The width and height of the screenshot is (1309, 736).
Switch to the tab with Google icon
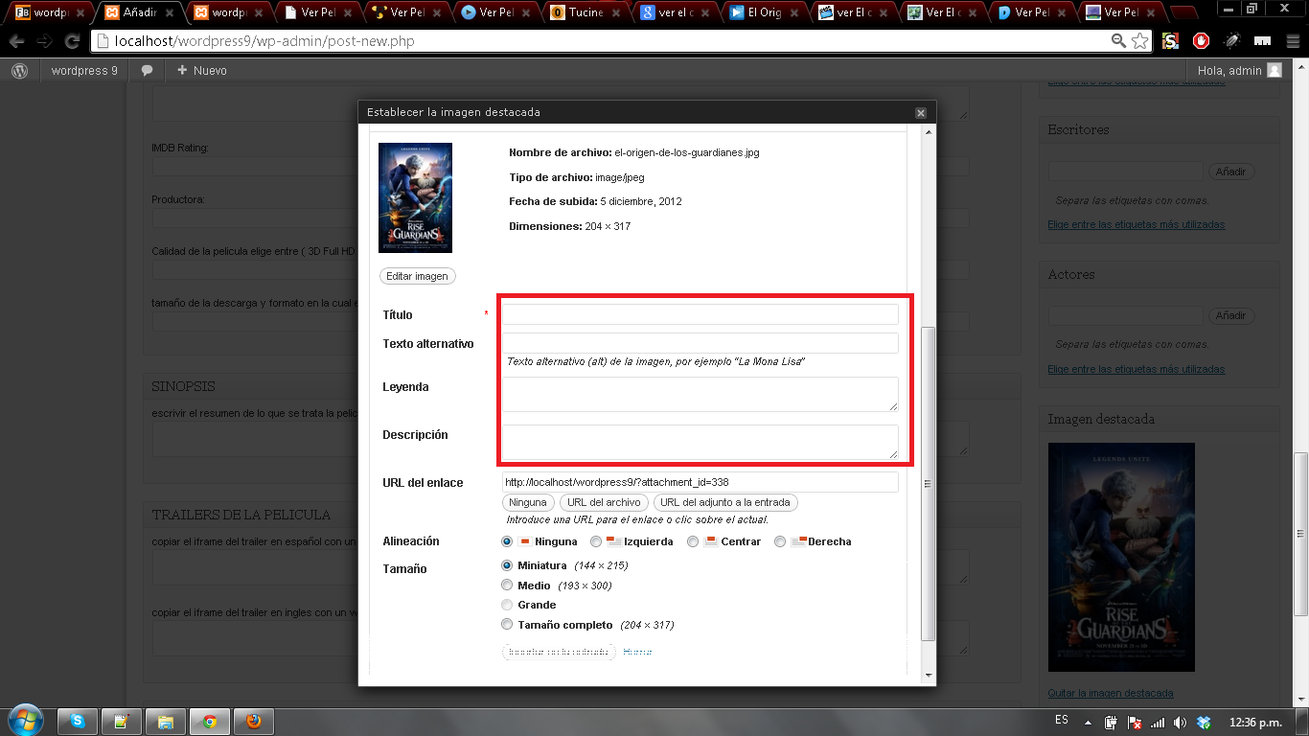(x=674, y=12)
